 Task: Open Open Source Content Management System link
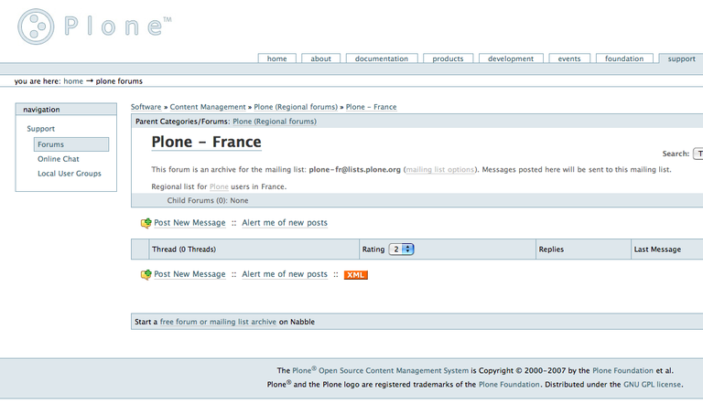(x=394, y=370)
